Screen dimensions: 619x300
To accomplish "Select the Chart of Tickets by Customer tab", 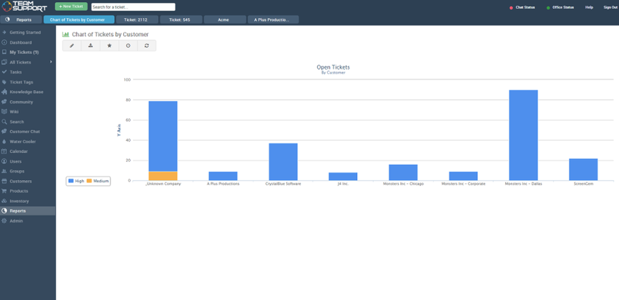I will click(x=79, y=20).
